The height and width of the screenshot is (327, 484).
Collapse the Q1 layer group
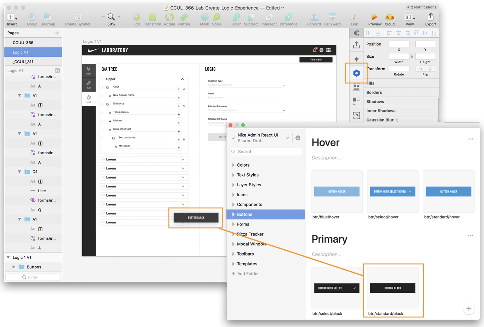point(19,172)
